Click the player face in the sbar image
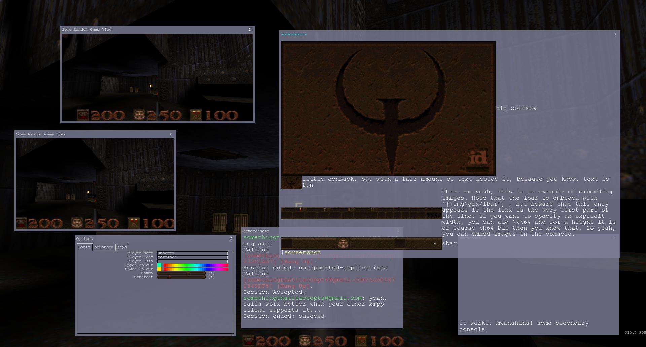646x347 pixels. [x=343, y=243]
